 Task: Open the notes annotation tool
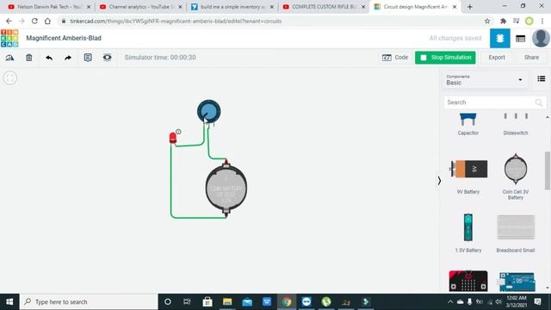click(88, 58)
